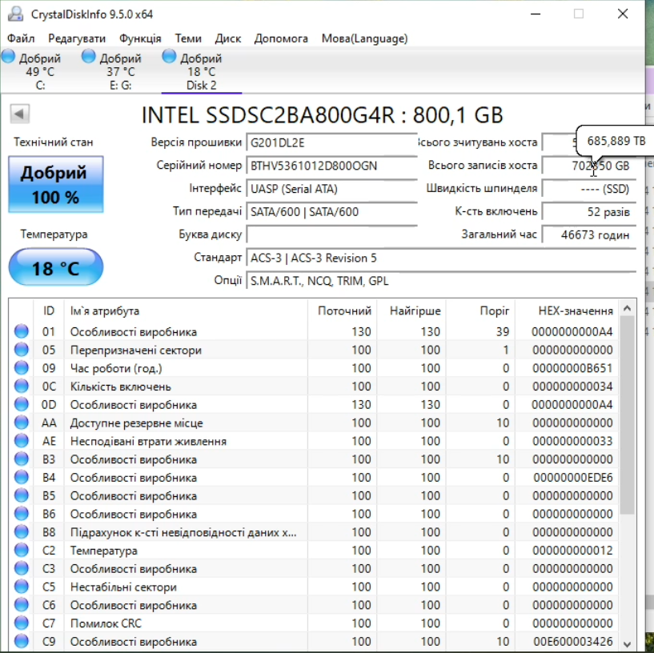The image size is (654, 653).
Task: Click the status orb of attribute B3
Action: (22, 459)
